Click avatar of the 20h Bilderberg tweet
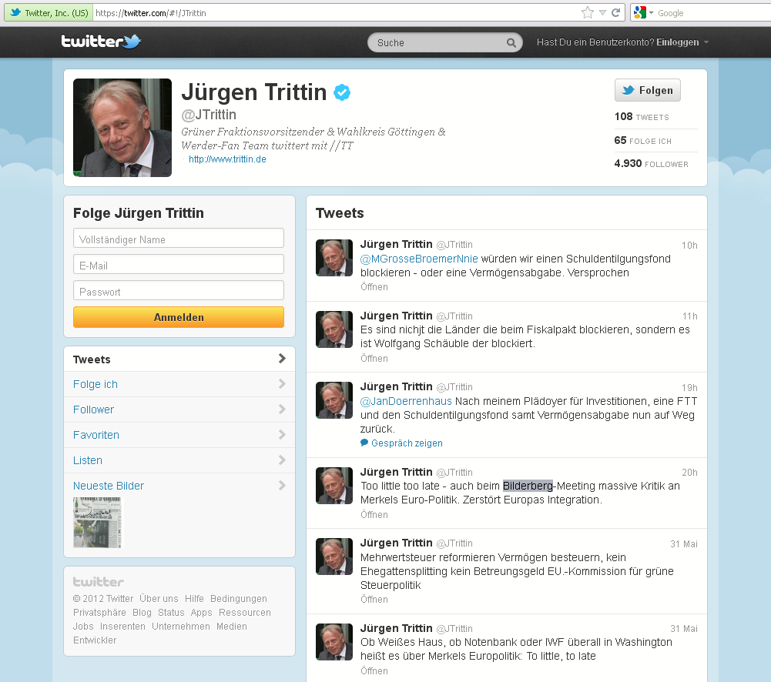This screenshot has height=682, width=771. pyautogui.click(x=334, y=486)
